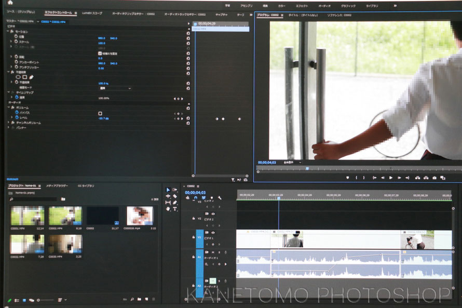The height and width of the screenshot is (308, 462).
Task: Select the Hand tool
Action: [x=168, y=209]
